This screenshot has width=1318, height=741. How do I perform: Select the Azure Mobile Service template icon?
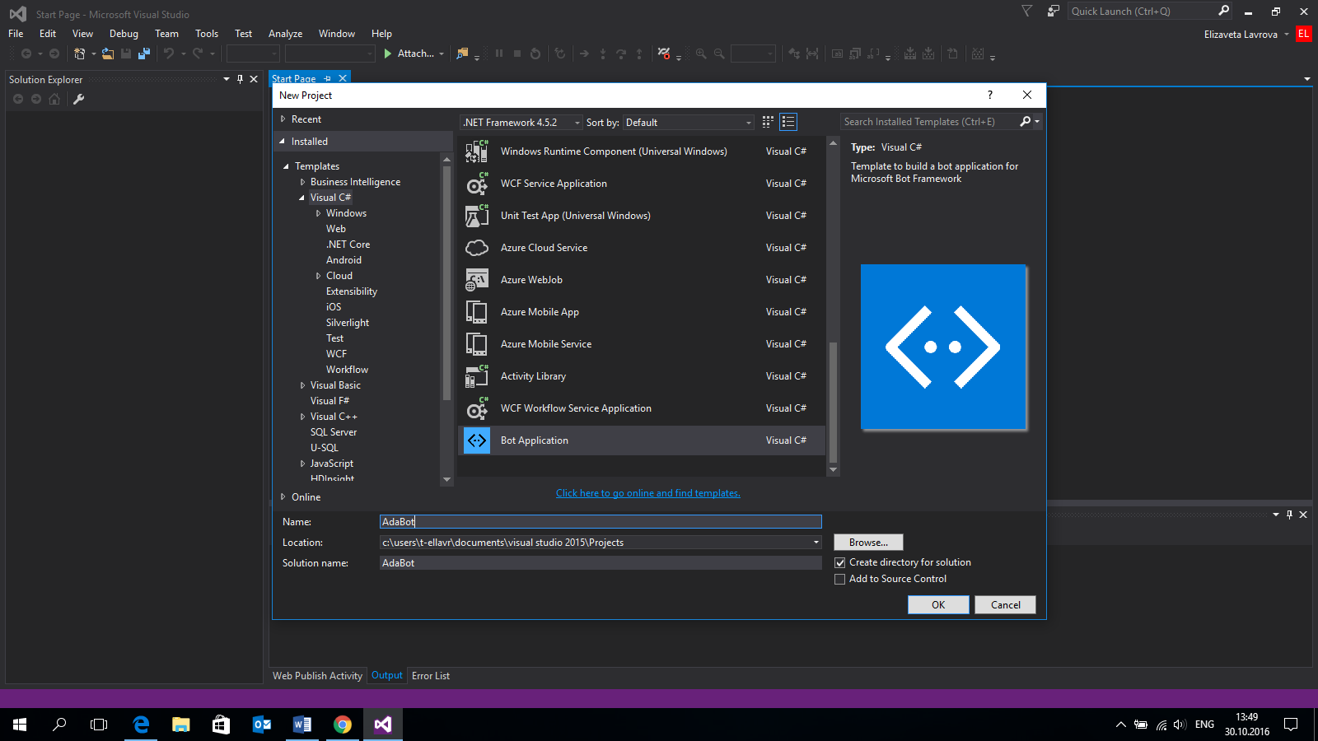tap(477, 344)
